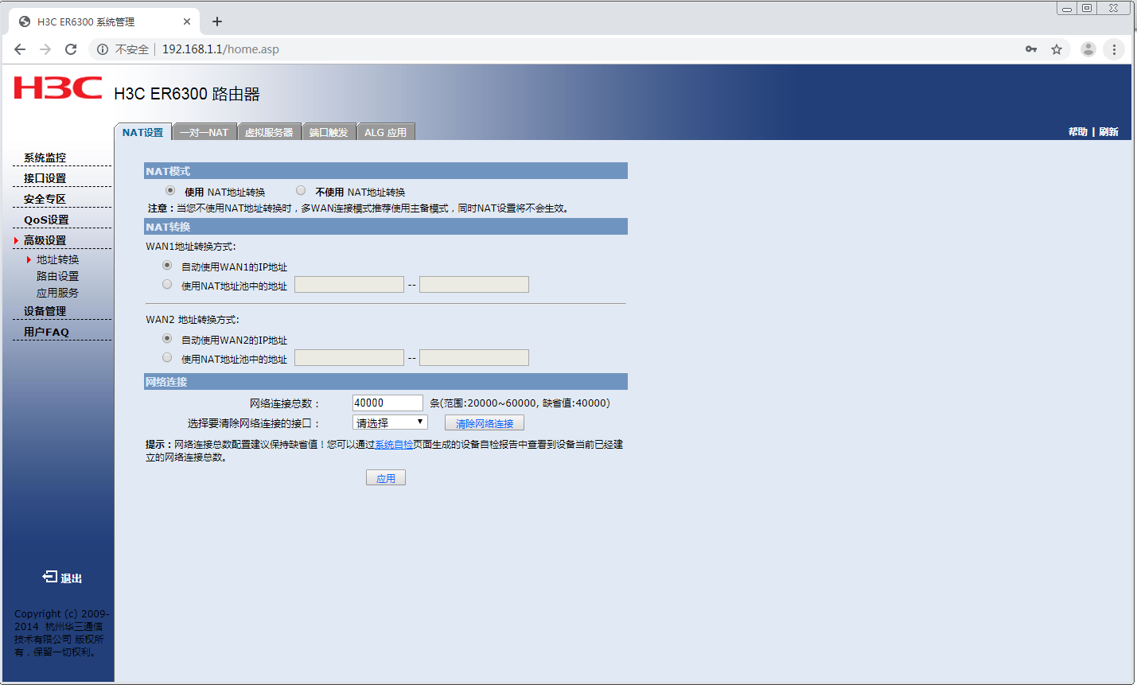Click WAN2 NAT pool start address field
This screenshot has height=685, width=1137.
pyautogui.click(x=349, y=358)
